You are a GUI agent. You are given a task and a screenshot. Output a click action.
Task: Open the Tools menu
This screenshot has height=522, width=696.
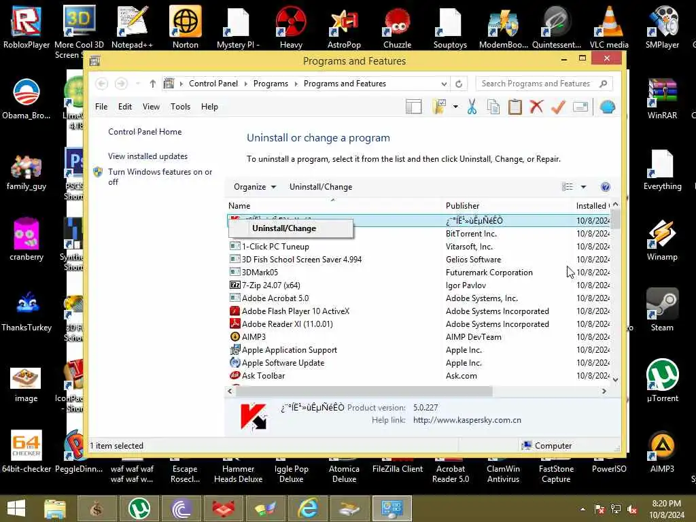(180, 107)
